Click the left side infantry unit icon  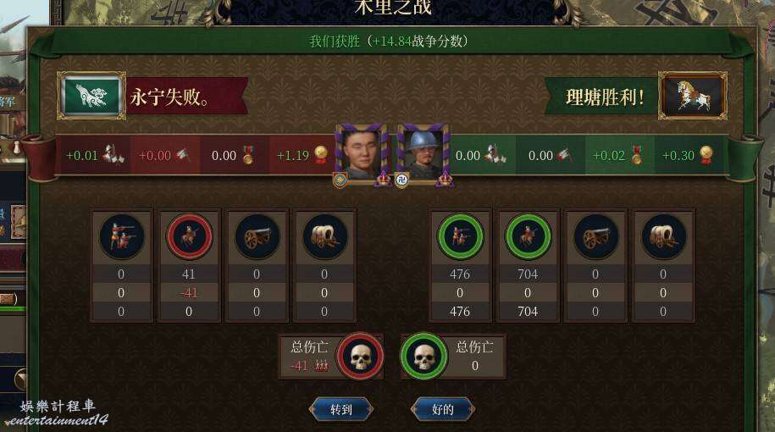point(121,237)
